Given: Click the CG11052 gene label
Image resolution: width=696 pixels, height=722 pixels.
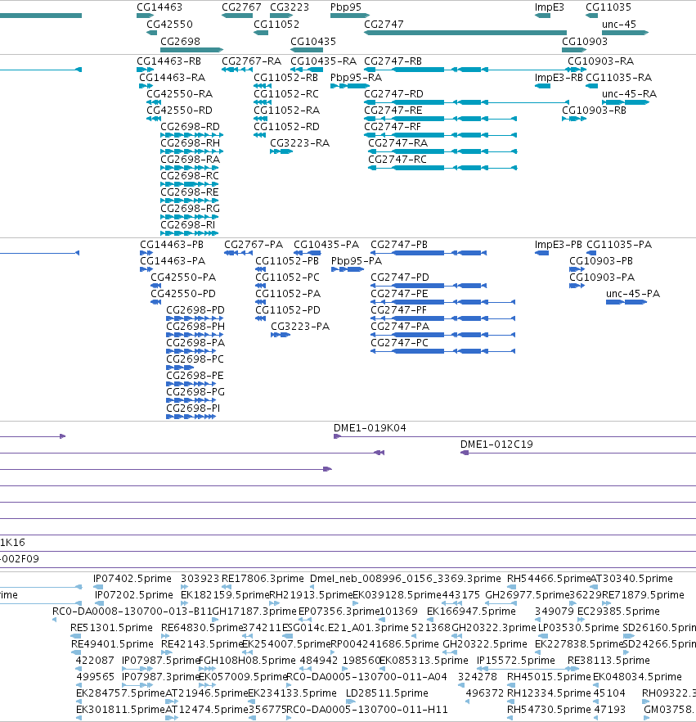Looking at the screenshot, I should [276, 25].
